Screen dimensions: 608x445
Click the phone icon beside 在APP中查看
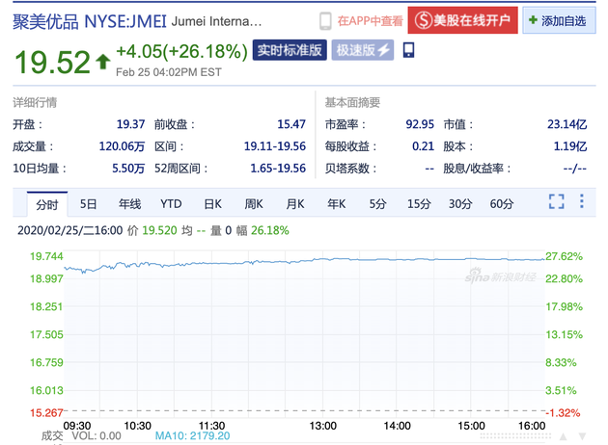click(325, 20)
